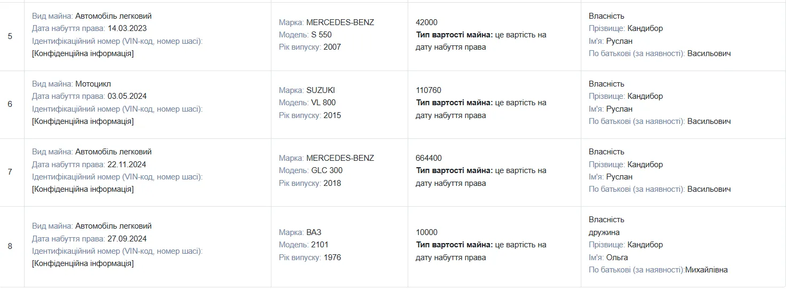Click the GLC 300 model text
The width and height of the screenshot is (786, 289).
pyautogui.click(x=326, y=170)
